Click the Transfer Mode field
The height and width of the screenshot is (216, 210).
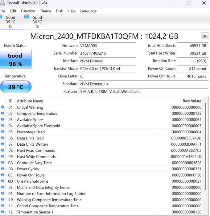tap(107, 69)
